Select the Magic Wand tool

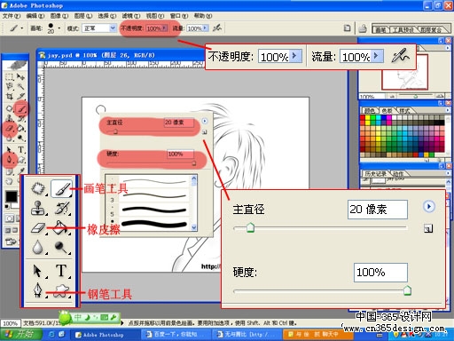pos(20,86)
